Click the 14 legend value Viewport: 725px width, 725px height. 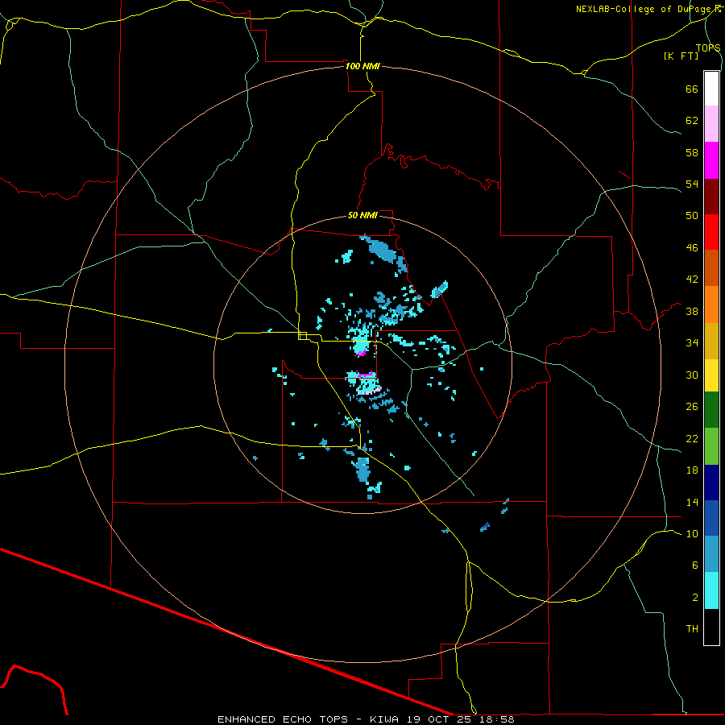pyautogui.click(x=692, y=502)
